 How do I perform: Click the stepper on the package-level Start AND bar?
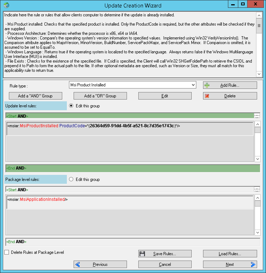(257, 189)
